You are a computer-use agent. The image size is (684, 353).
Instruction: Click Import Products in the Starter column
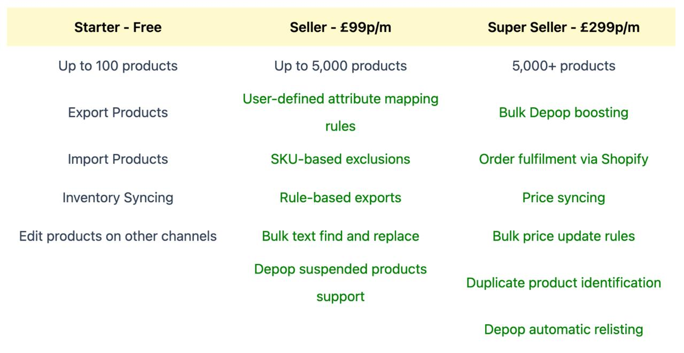point(118,159)
